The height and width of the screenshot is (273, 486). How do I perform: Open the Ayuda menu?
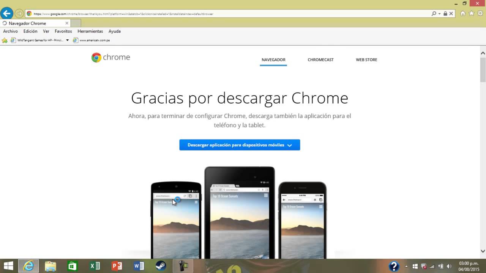point(115,31)
